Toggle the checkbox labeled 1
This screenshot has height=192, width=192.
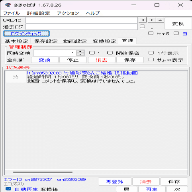[92, 53]
